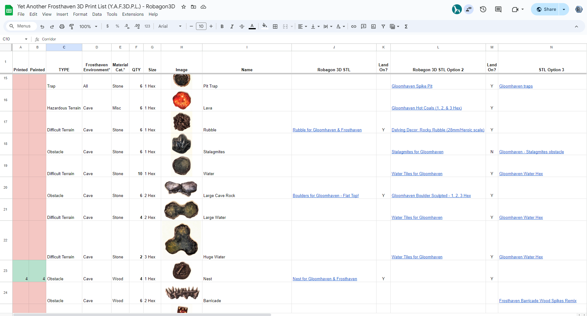Click the Lava image thumbnail
Viewport: 587px width, 316px height.
coord(182,101)
